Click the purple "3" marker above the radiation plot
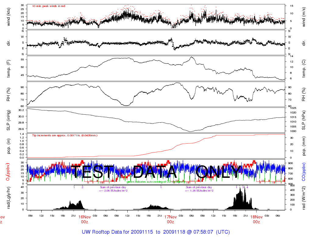Image resolution: width=312 pixels, height=244 pixels. click(x=243, y=187)
